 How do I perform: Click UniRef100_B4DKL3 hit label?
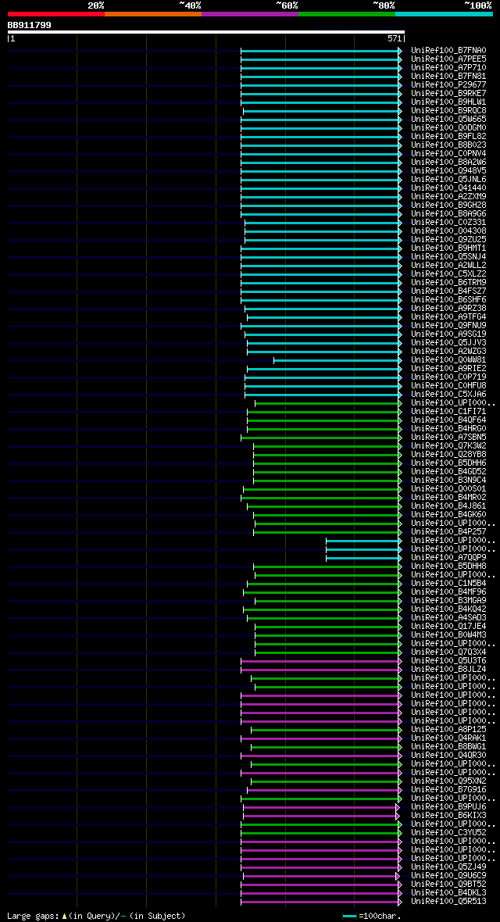[448, 892]
